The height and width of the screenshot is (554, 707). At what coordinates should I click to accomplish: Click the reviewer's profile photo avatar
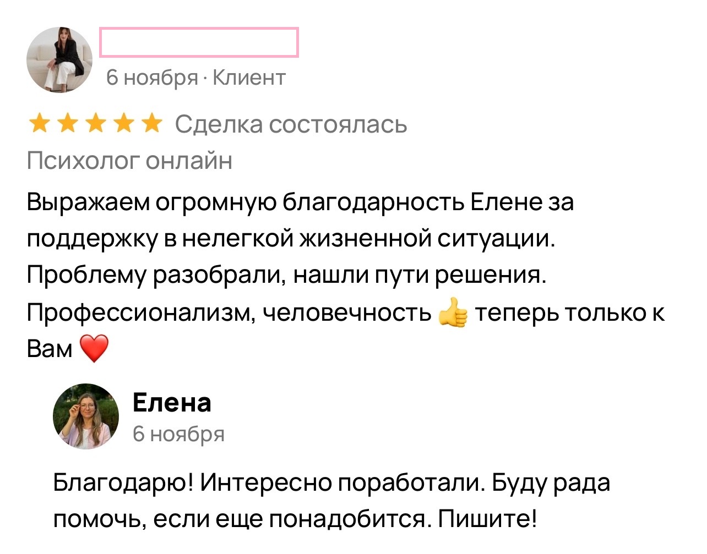coord(59,59)
